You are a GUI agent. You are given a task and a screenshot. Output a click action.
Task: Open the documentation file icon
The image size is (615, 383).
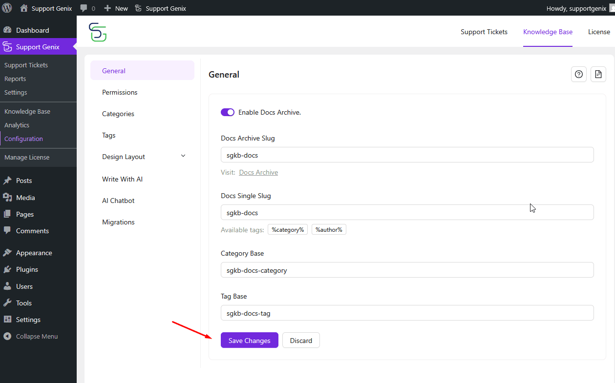[598, 74]
